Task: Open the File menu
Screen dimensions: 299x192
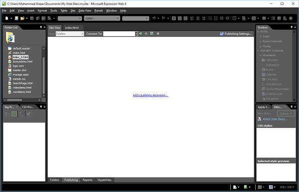Action: click(x=4, y=10)
